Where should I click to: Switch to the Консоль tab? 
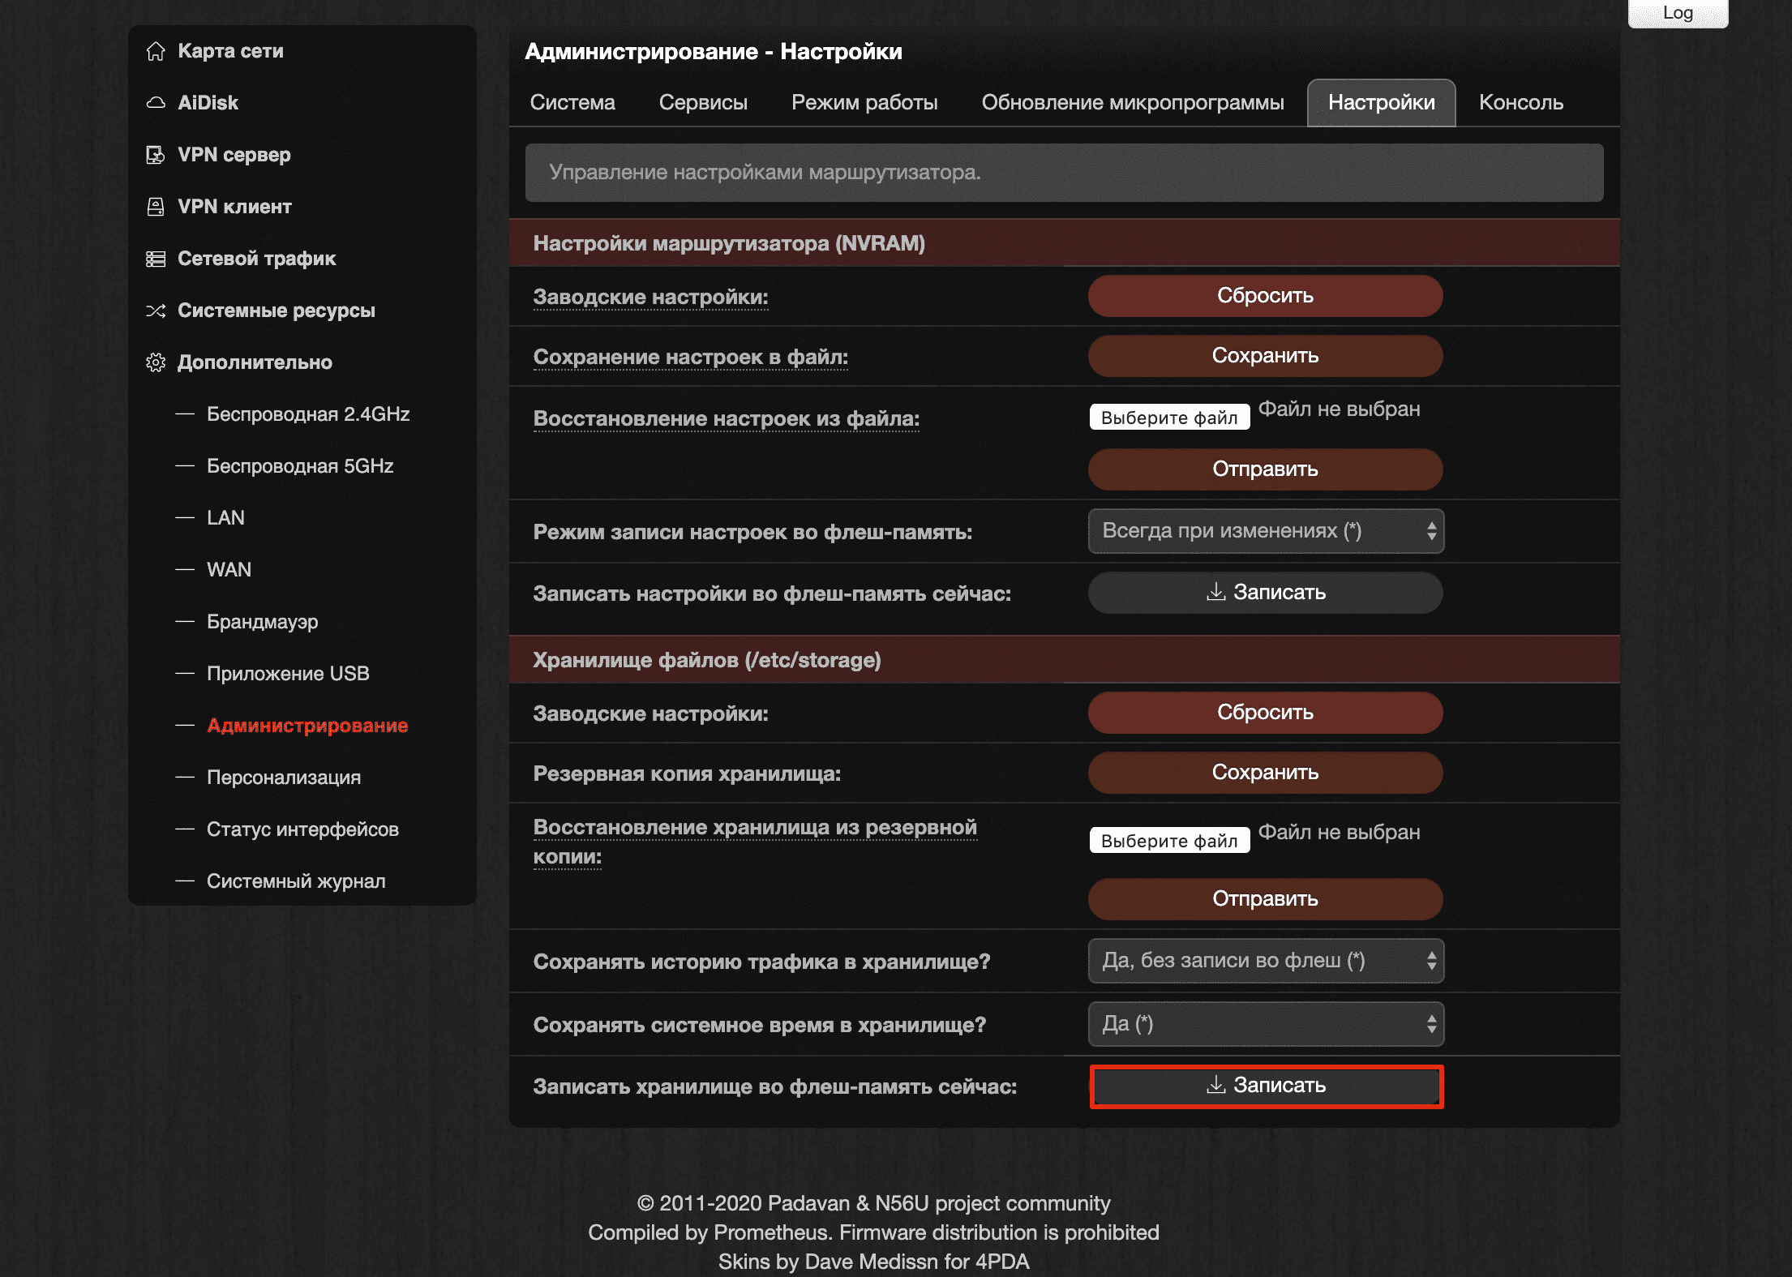coord(1520,103)
